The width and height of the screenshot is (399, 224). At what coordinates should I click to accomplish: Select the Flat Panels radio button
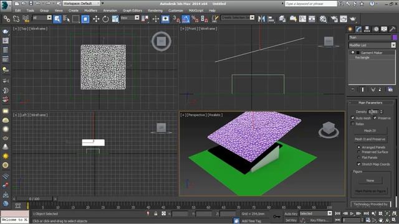(x=359, y=157)
